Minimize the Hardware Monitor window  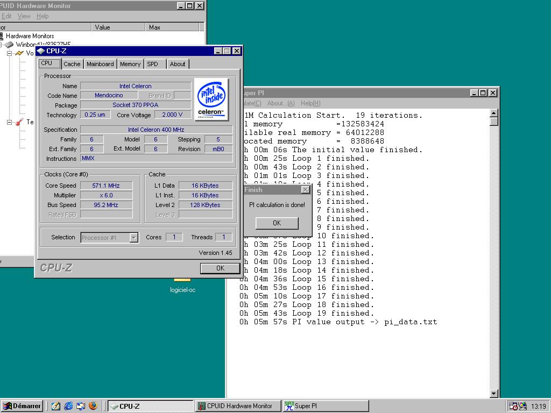(x=181, y=6)
